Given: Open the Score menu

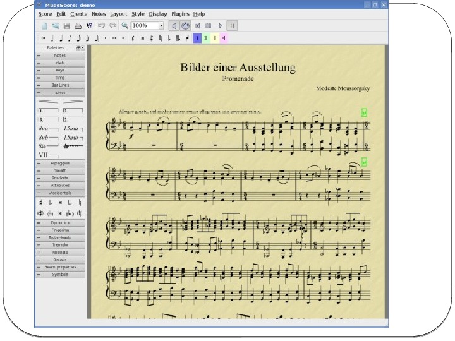Looking at the screenshot, I should (x=45, y=14).
